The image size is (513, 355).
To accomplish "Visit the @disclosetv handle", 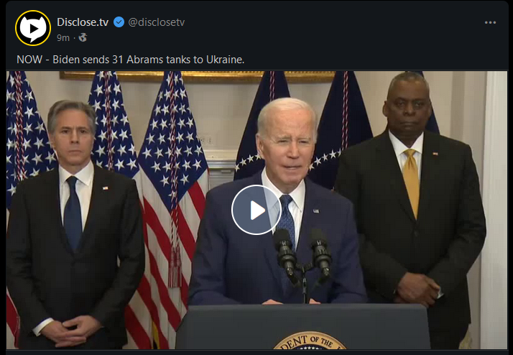I will (x=157, y=22).
